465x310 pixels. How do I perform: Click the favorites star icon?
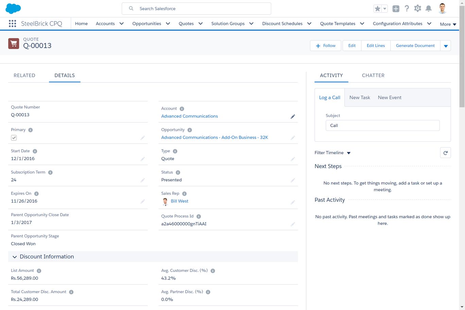pos(377,9)
